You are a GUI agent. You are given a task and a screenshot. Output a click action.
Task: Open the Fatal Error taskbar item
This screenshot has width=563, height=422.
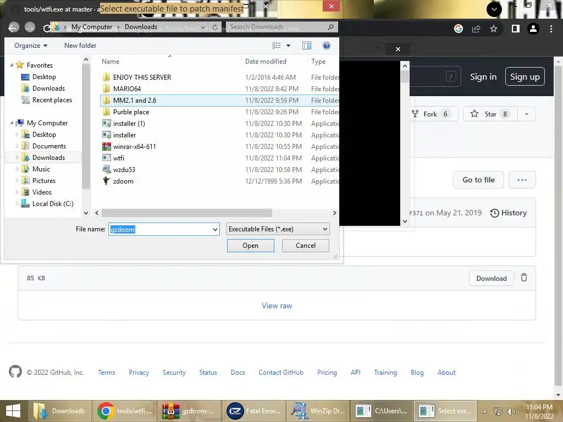coord(253,411)
